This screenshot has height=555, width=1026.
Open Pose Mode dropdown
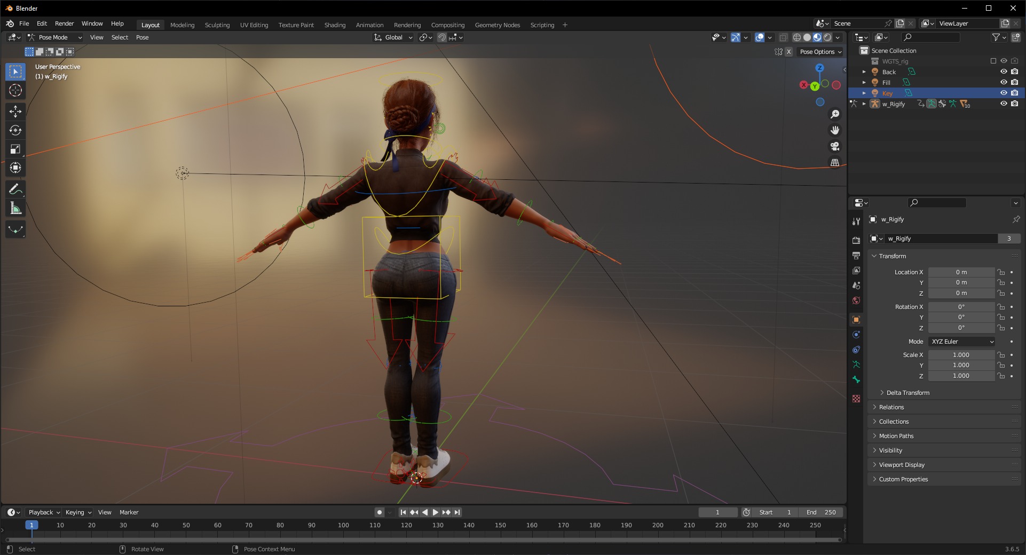coord(54,37)
